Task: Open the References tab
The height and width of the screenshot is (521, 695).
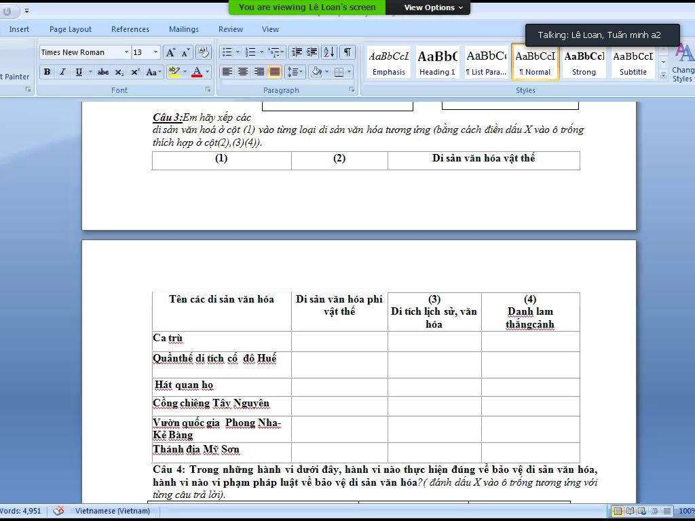Action: click(130, 29)
